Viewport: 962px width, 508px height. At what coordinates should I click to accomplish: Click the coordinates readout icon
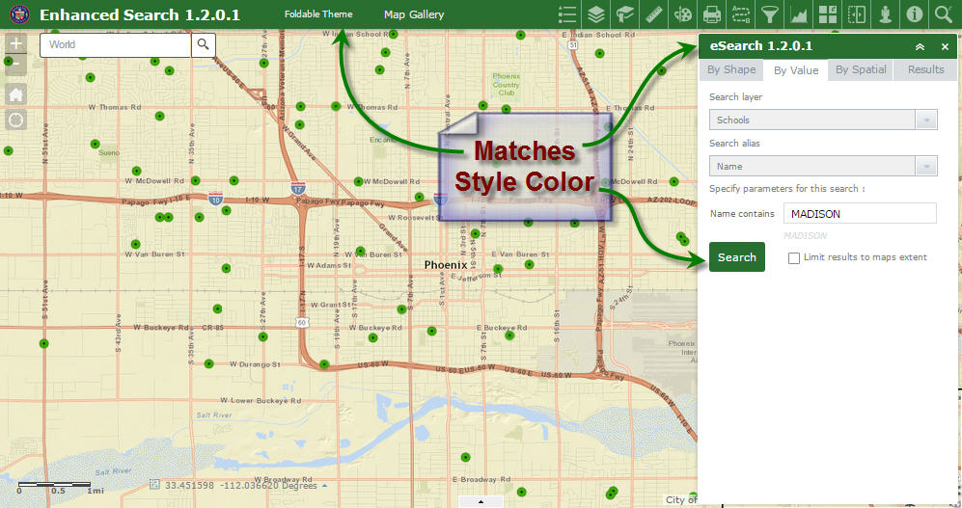[x=155, y=485]
